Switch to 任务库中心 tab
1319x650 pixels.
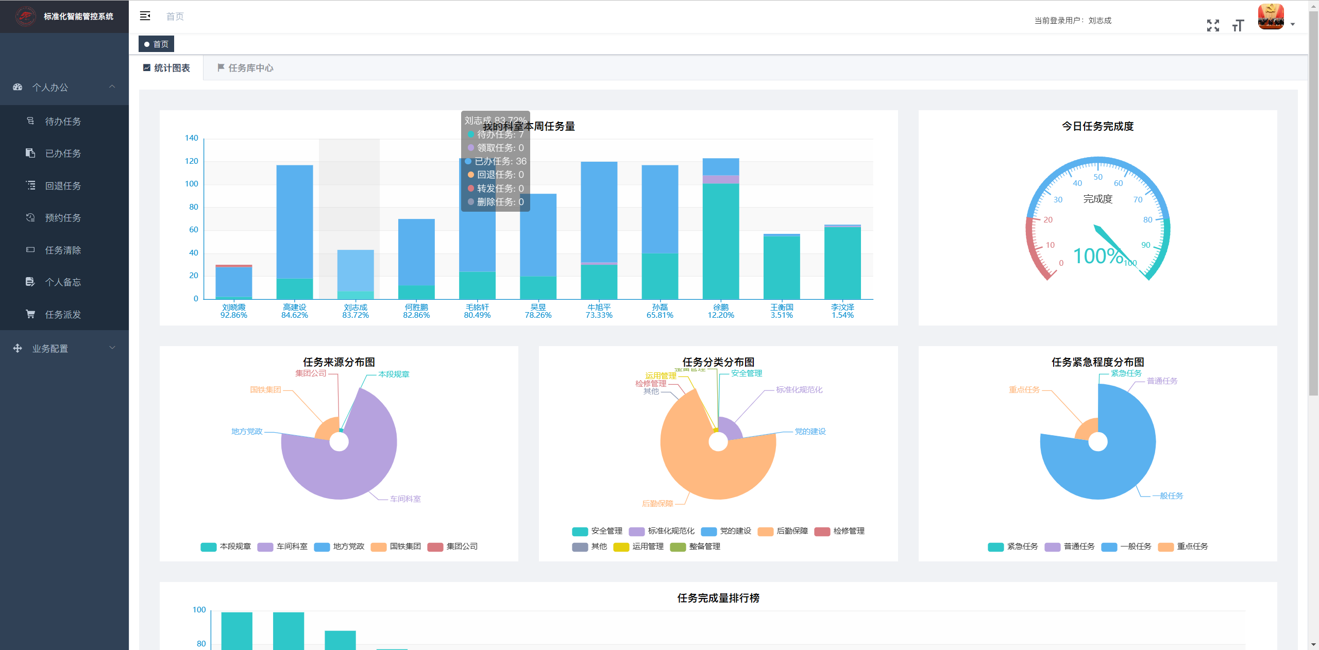[245, 68]
